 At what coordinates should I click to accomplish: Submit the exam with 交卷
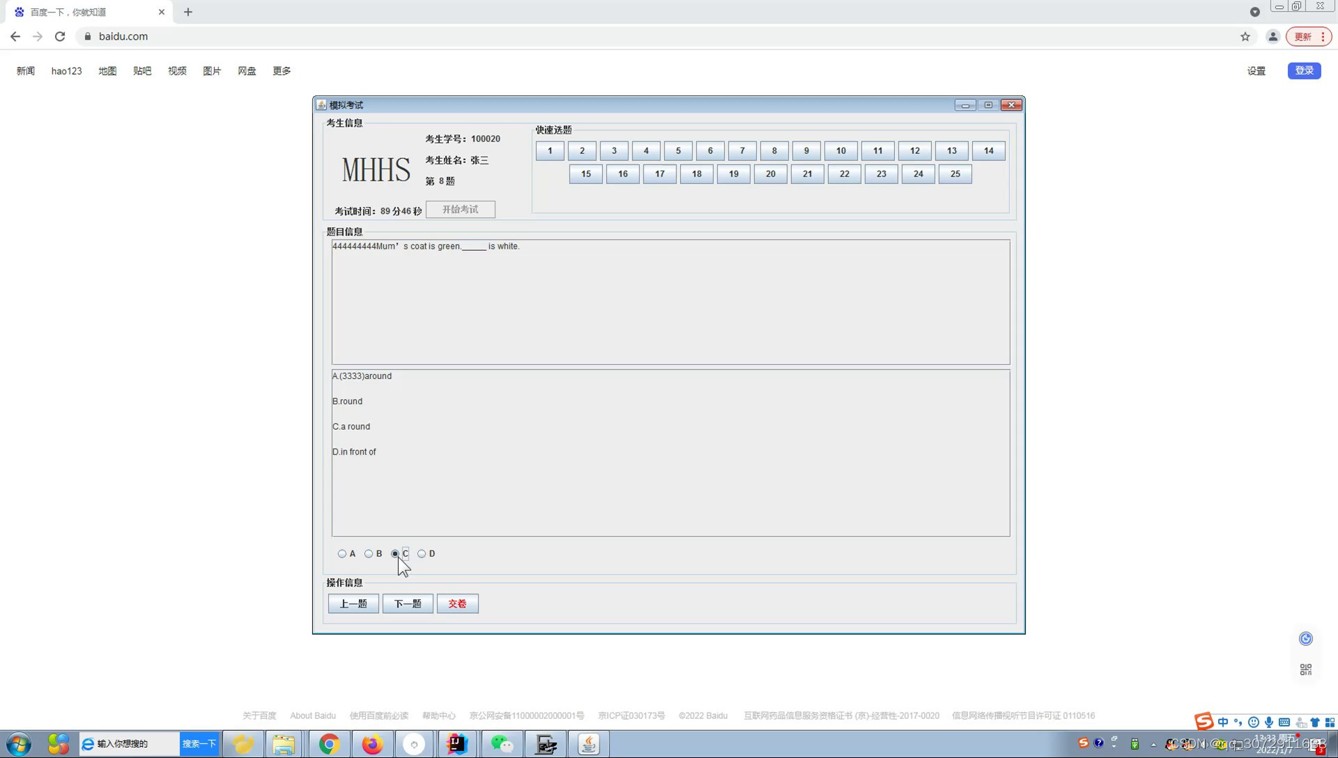(x=457, y=604)
